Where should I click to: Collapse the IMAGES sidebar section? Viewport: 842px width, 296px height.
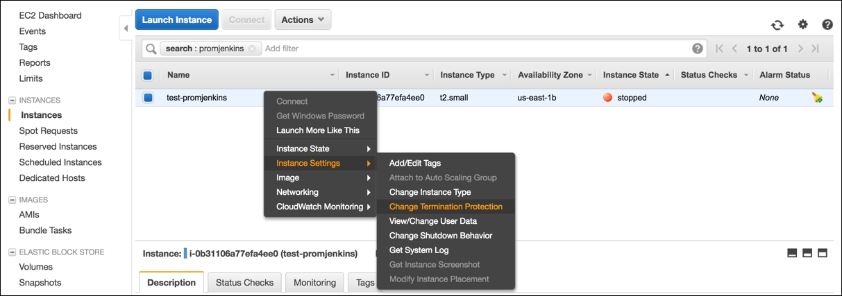(x=12, y=200)
